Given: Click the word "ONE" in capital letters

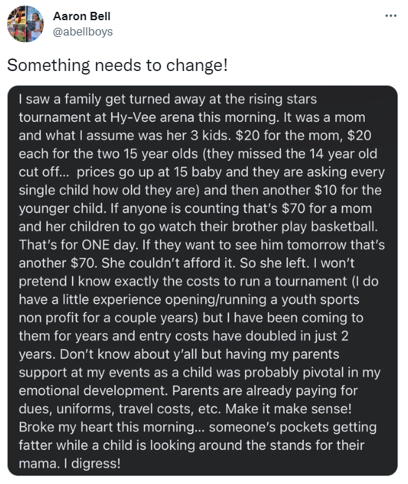Looking at the screenshot, I should pos(95,245).
